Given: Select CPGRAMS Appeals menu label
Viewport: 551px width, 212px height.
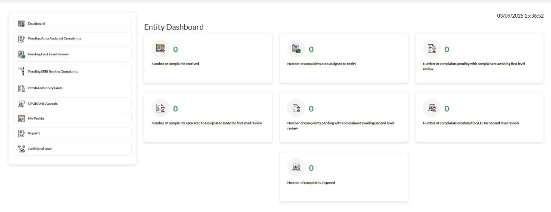Looking at the screenshot, I should pyautogui.click(x=43, y=103).
